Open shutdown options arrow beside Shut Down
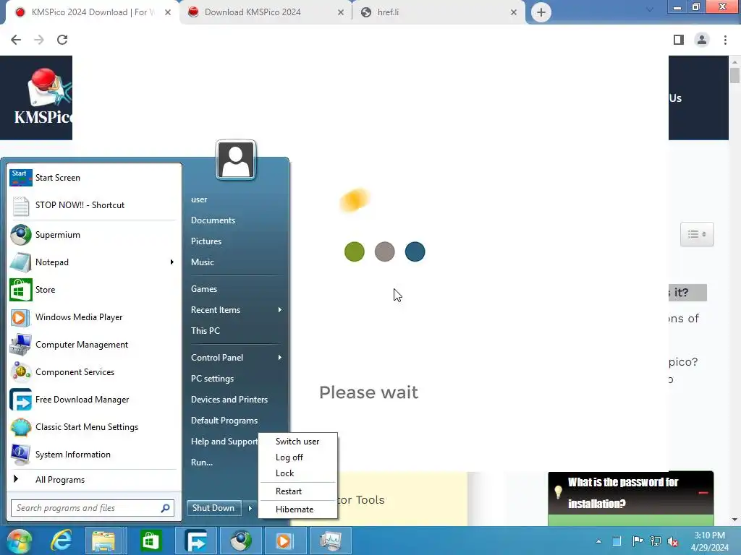 (250, 508)
